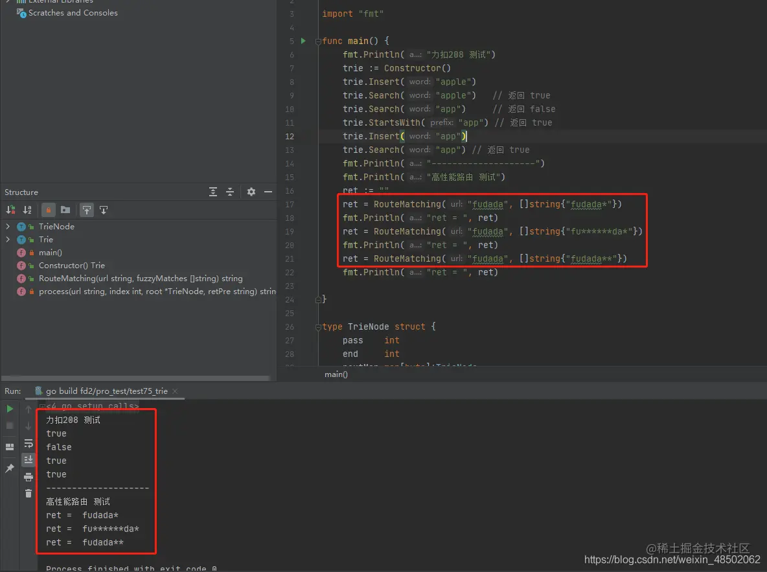The width and height of the screenshot is (767, 572).
Task: Toggle showing private members in Structure
Action: click(49, 210)
